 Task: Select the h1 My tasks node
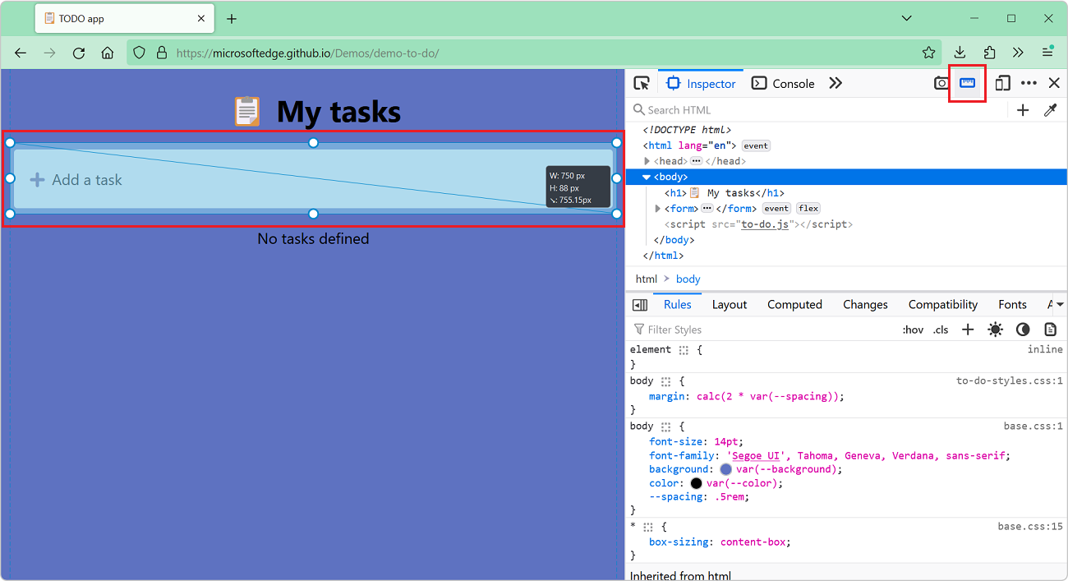click(x=725, y=193)
